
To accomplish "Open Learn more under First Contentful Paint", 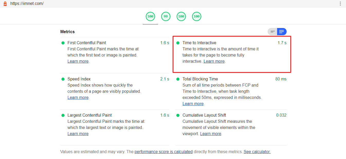I will click(x=78, y=61).
